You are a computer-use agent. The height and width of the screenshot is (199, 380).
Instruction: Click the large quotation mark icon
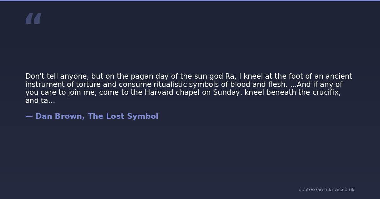coord(33,19)
